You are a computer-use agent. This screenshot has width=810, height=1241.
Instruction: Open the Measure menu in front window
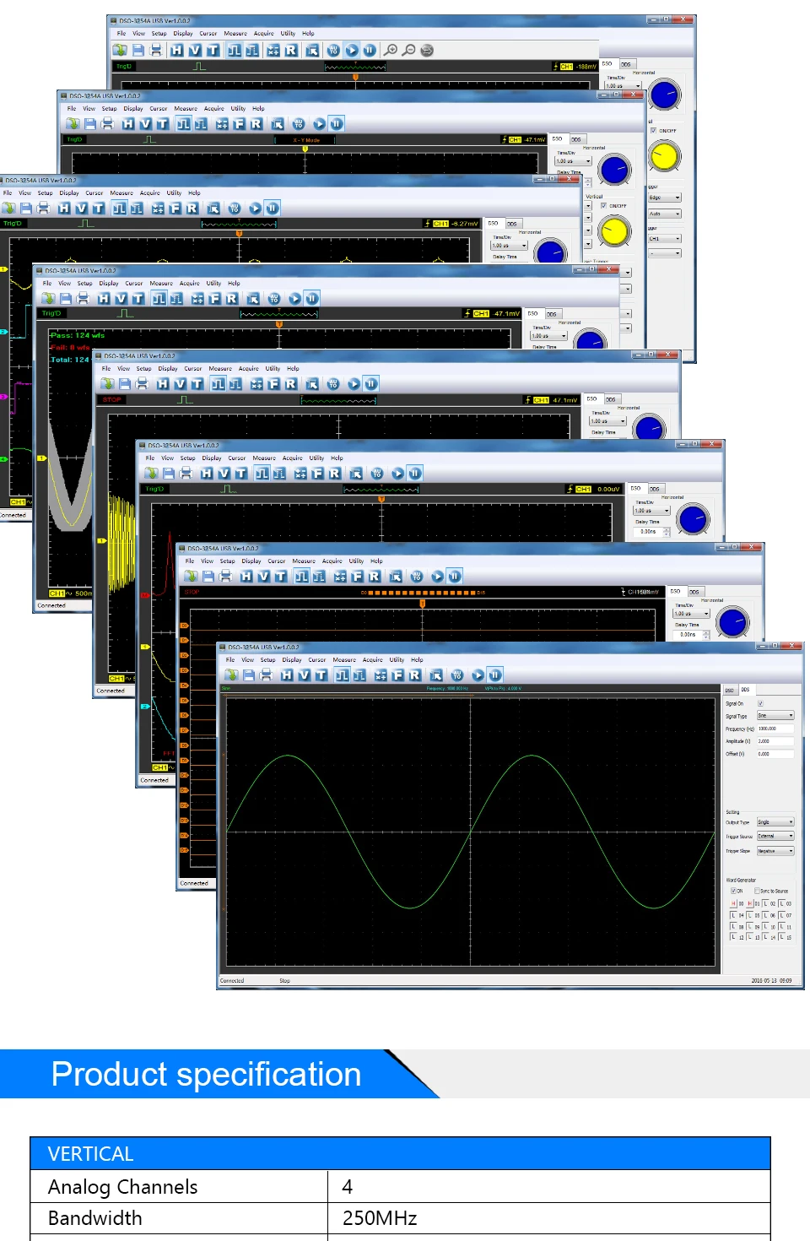(344, 659)
